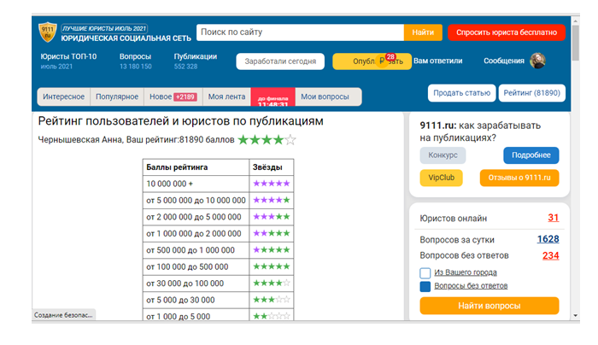Enable 'Из Вашего города' checkbox
The height and width of the screenshot is (345, 598).
point(425,272)
